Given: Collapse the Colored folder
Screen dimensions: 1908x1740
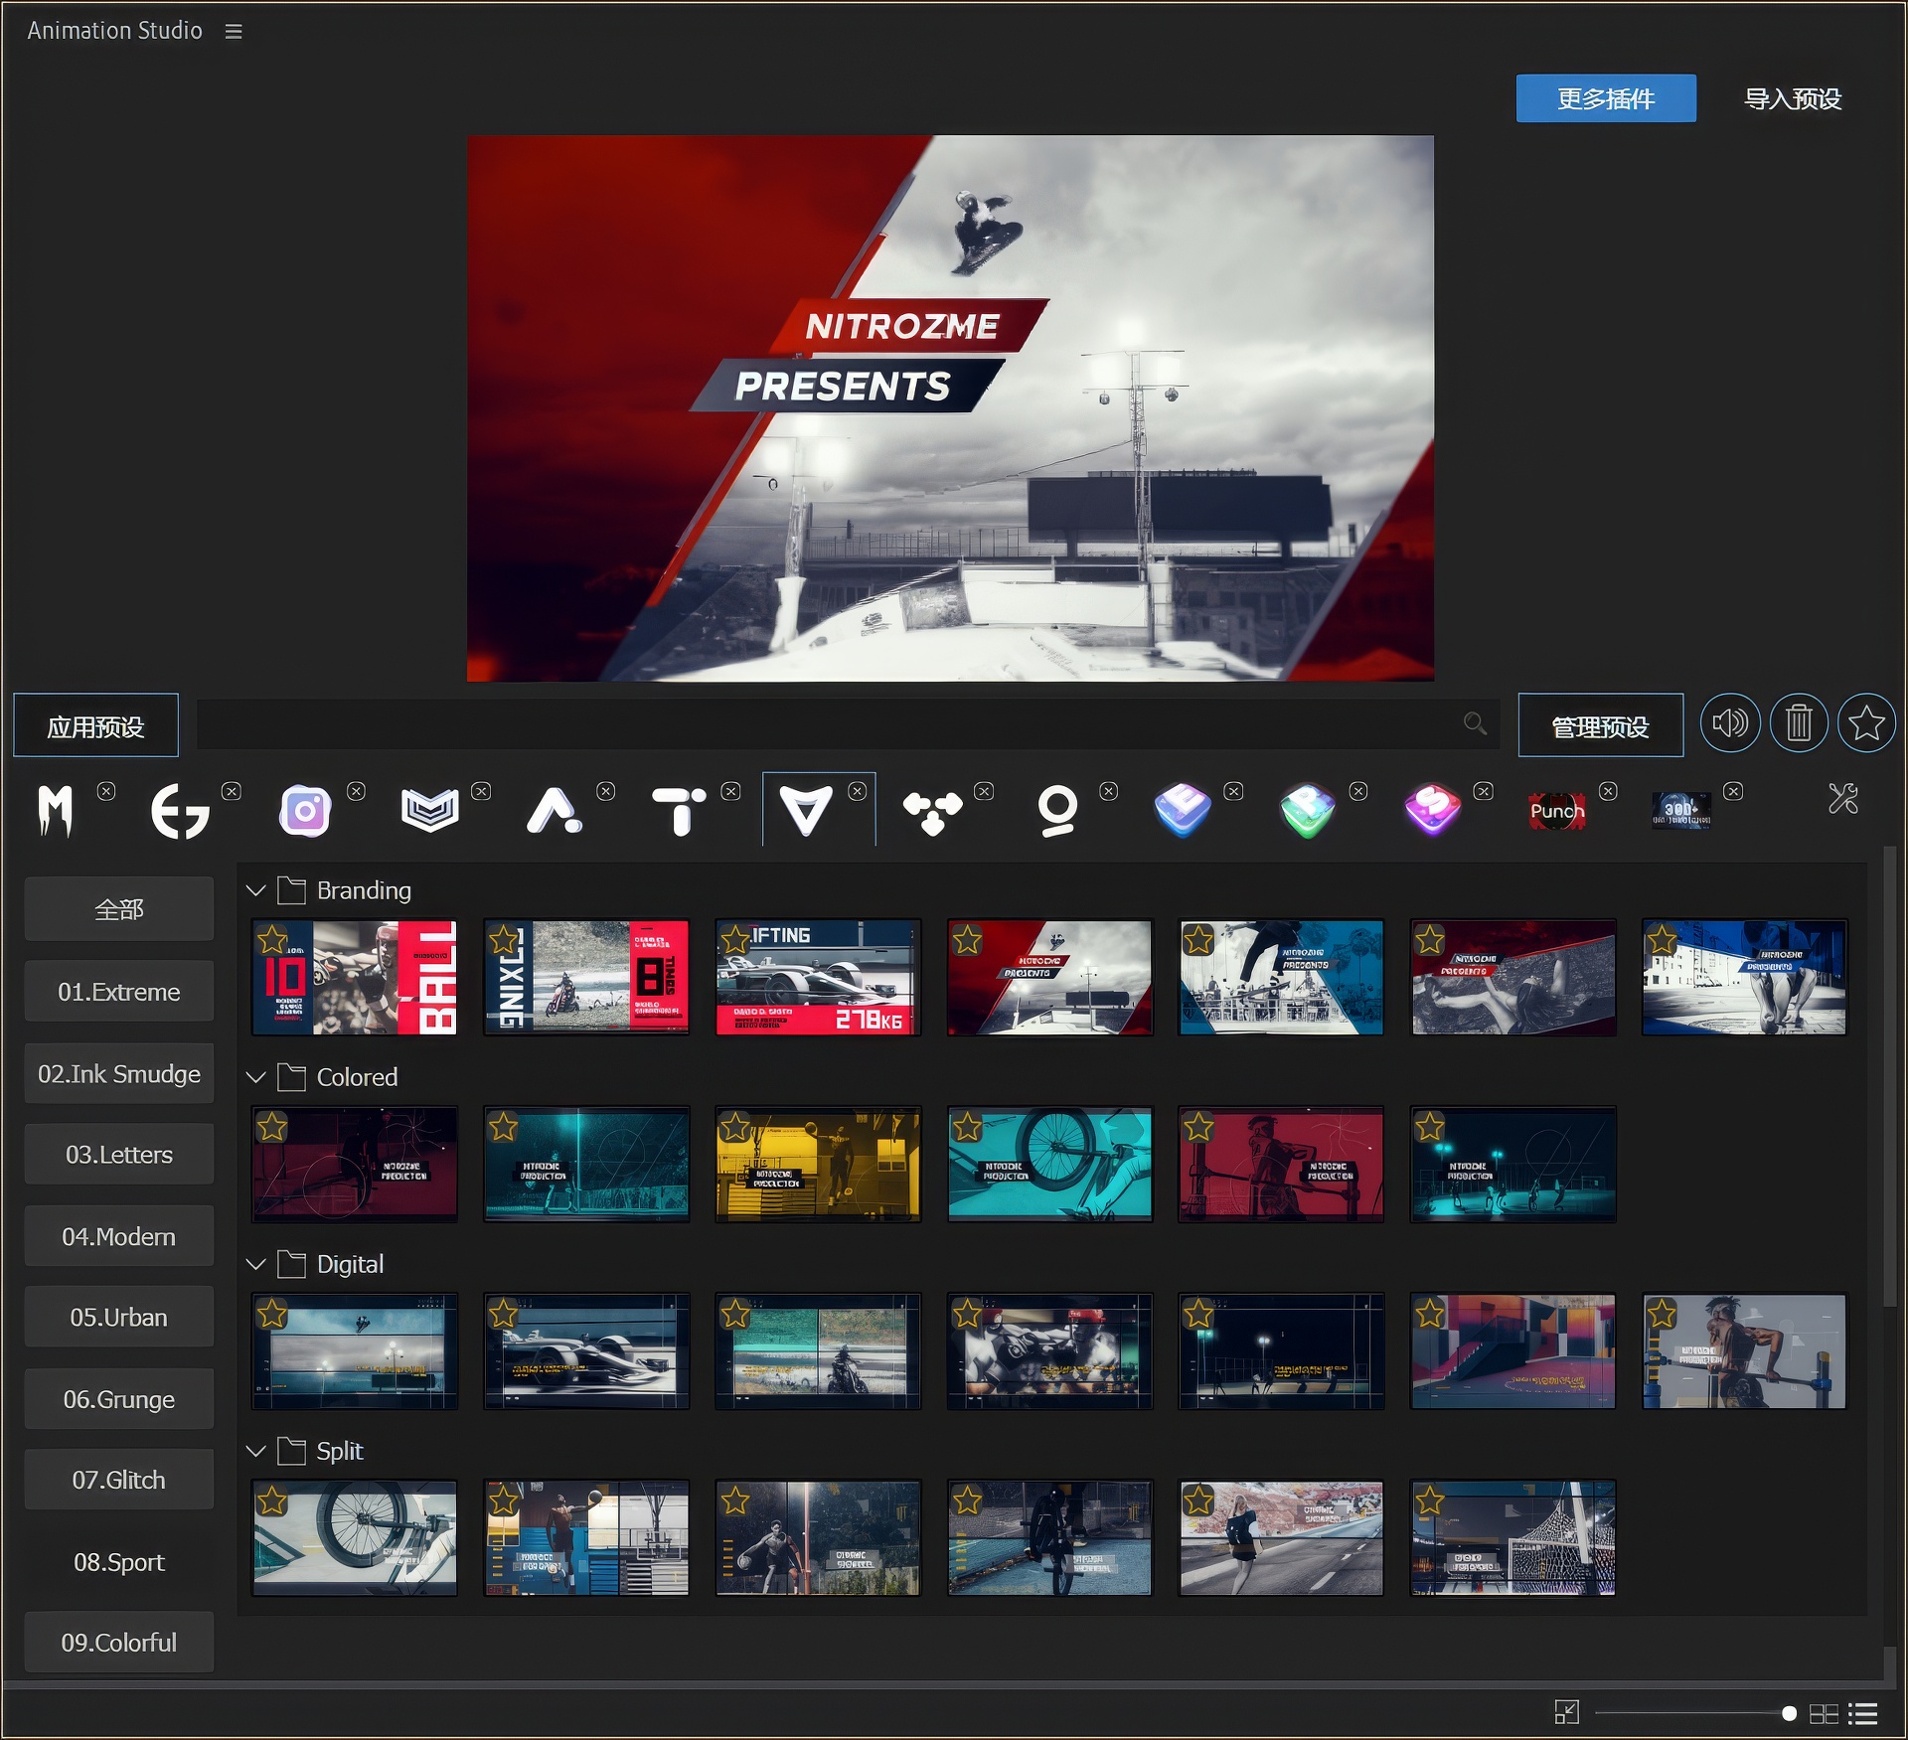Looking at the screenshot, I should click(256, 1077).
